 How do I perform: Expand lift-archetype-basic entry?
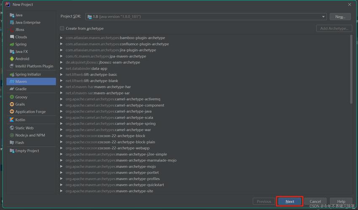61,74
